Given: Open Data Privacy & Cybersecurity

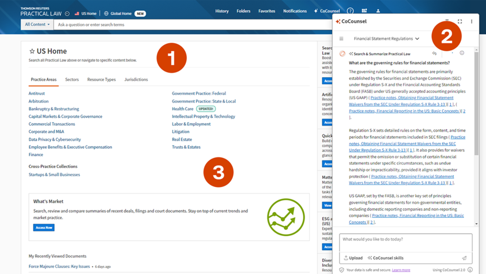Looking at the screenshot, I should coord(55,140).
